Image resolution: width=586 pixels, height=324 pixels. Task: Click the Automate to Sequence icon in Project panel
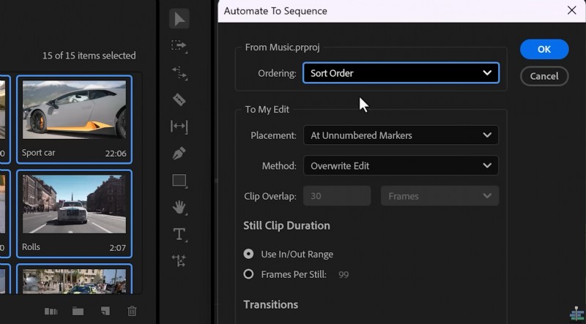[x=51, y=311]
